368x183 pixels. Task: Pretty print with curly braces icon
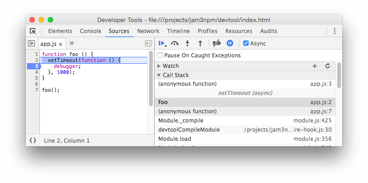(x=33, y=140)
